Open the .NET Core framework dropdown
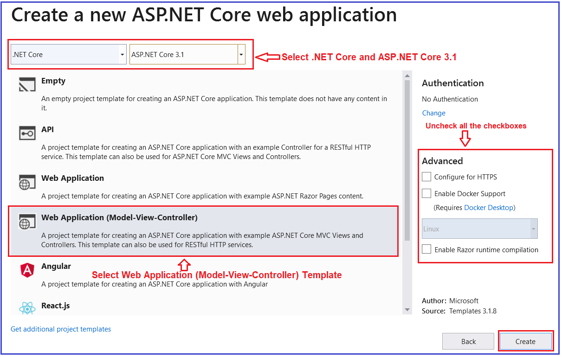 [x=122, y=54]
